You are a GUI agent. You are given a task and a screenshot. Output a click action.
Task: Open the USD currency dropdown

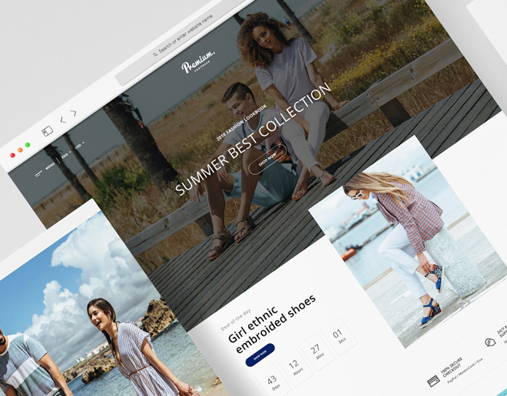(x=80, y=145)
